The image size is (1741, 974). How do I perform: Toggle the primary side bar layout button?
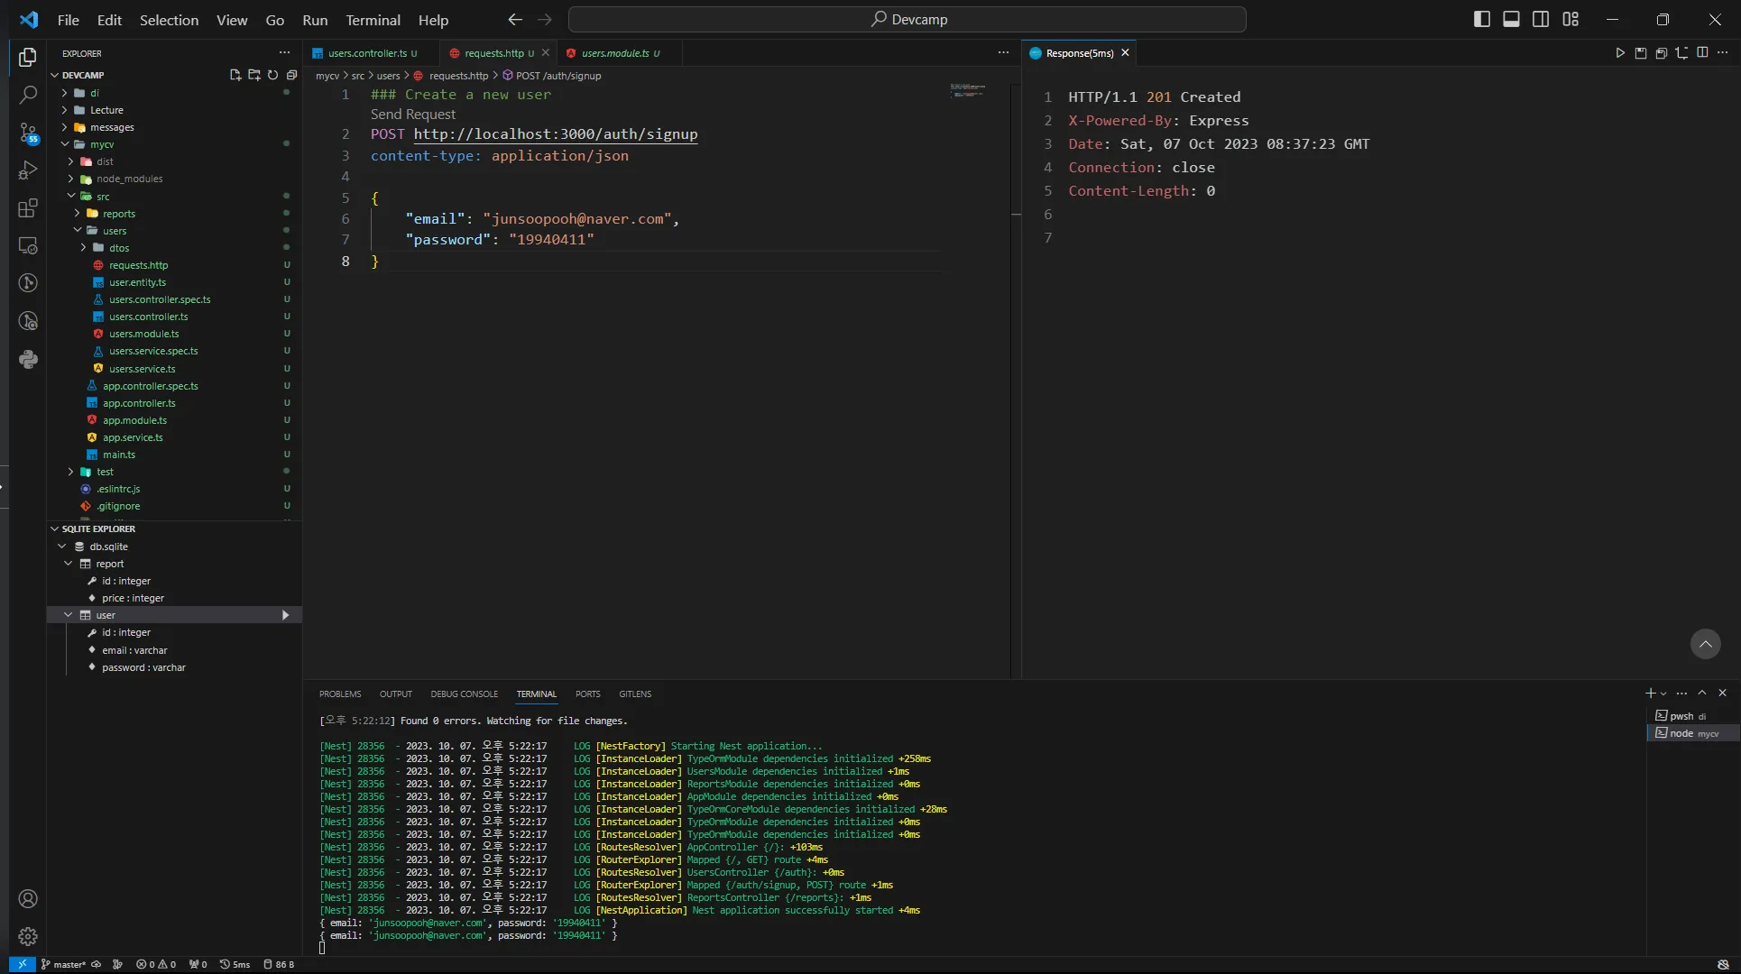point(1481,19)
